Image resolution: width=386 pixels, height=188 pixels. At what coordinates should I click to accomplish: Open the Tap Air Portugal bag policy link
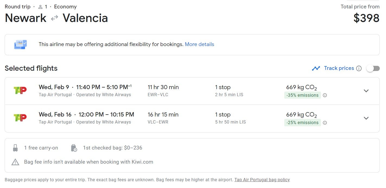click(x=262, y=180)
